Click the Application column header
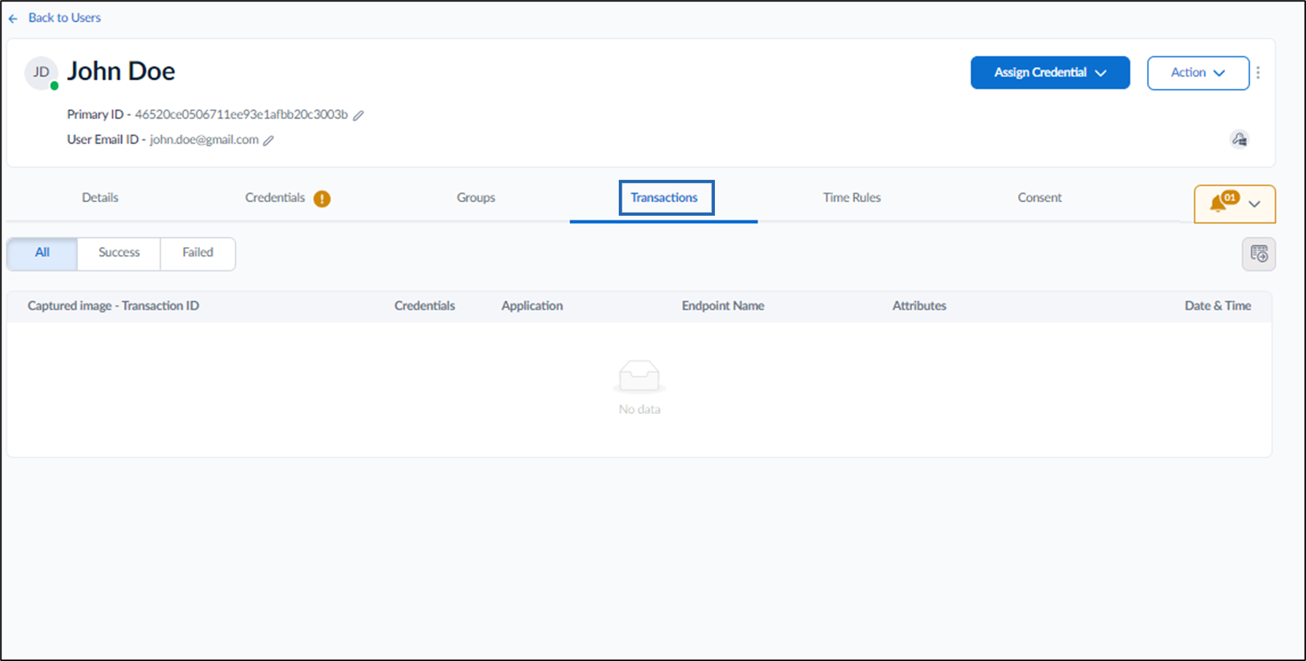 click(532, 306)
